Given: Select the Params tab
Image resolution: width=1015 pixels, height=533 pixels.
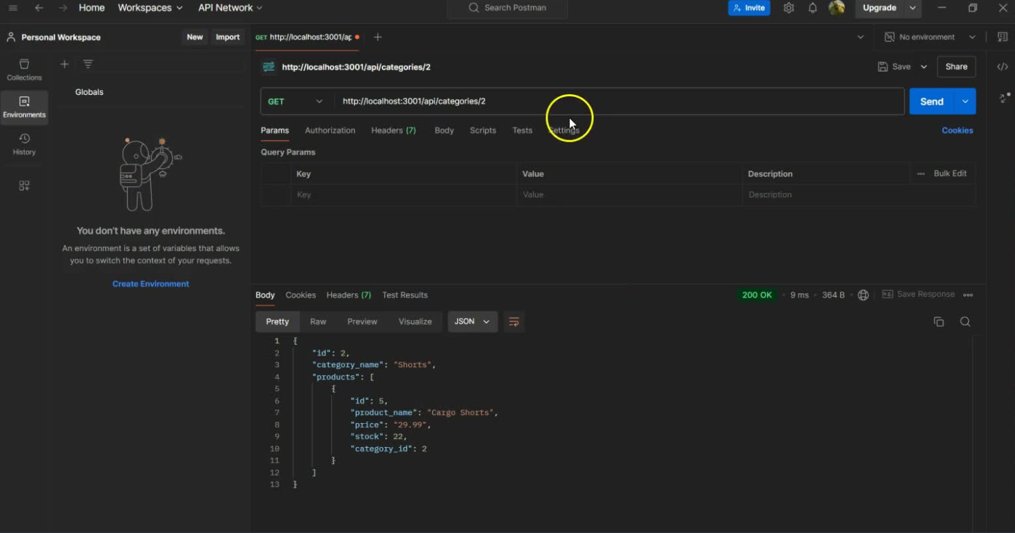Looking at the screenshot, I should tap(274, 130).
